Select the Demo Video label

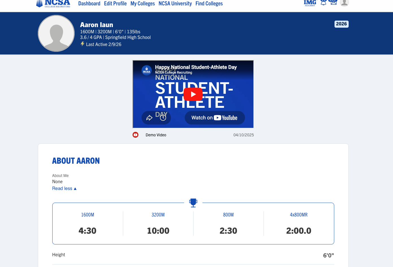click(156, 135)
